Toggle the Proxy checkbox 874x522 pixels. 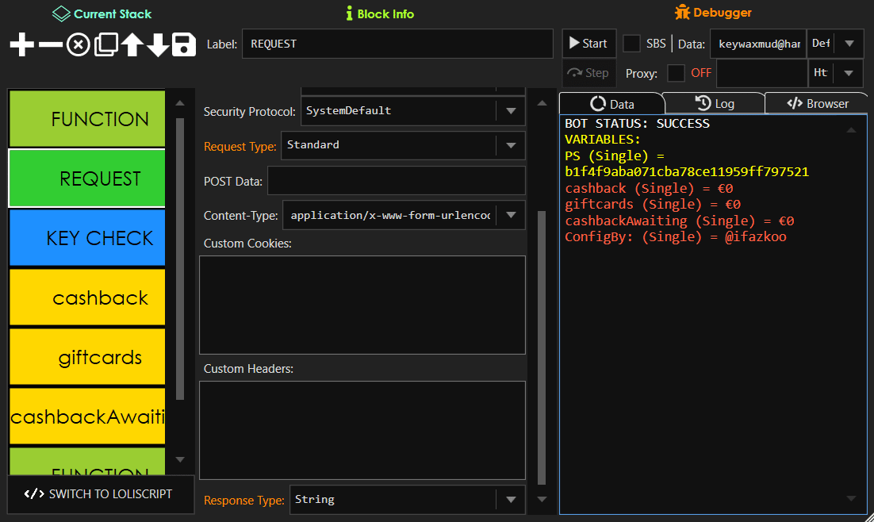pyautogui.click(x=676, y=73)
